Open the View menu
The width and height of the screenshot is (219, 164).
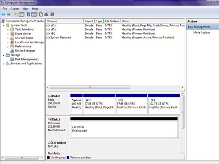coord(26,9)
